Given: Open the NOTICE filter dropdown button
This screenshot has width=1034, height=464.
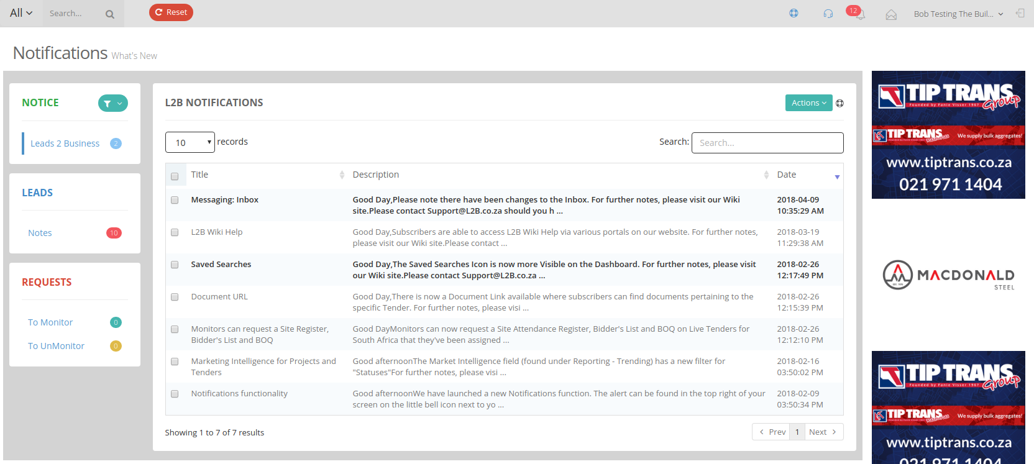Looking at the screenshot, I should [113, 104].
